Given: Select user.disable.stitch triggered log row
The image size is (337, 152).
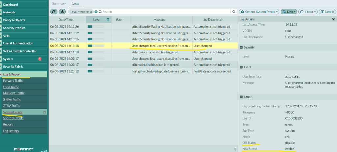Looking at the screenshot, I should point(143,65).
